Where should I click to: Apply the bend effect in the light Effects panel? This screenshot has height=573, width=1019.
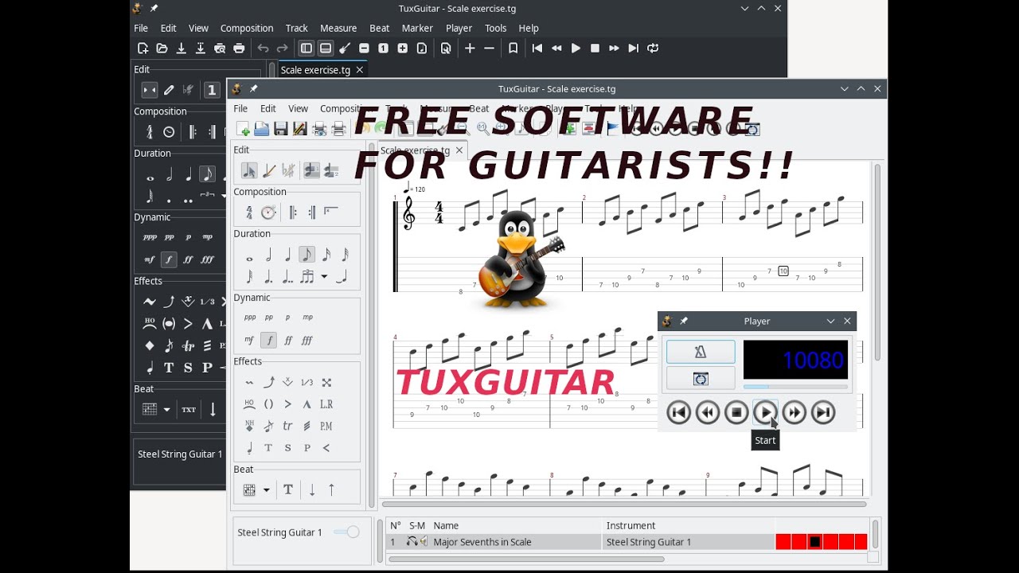click(x=268, y=383)
